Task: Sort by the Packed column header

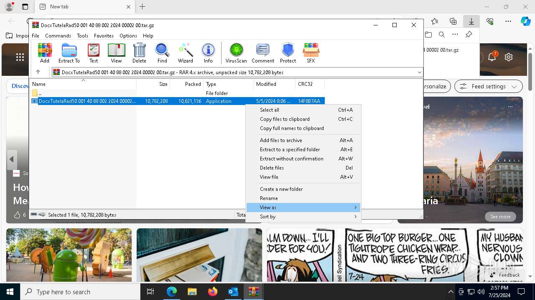Action: (x=187, y=84)
